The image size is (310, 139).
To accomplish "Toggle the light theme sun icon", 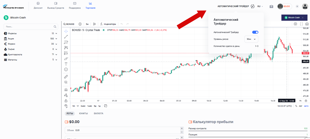I will point(297,6).
